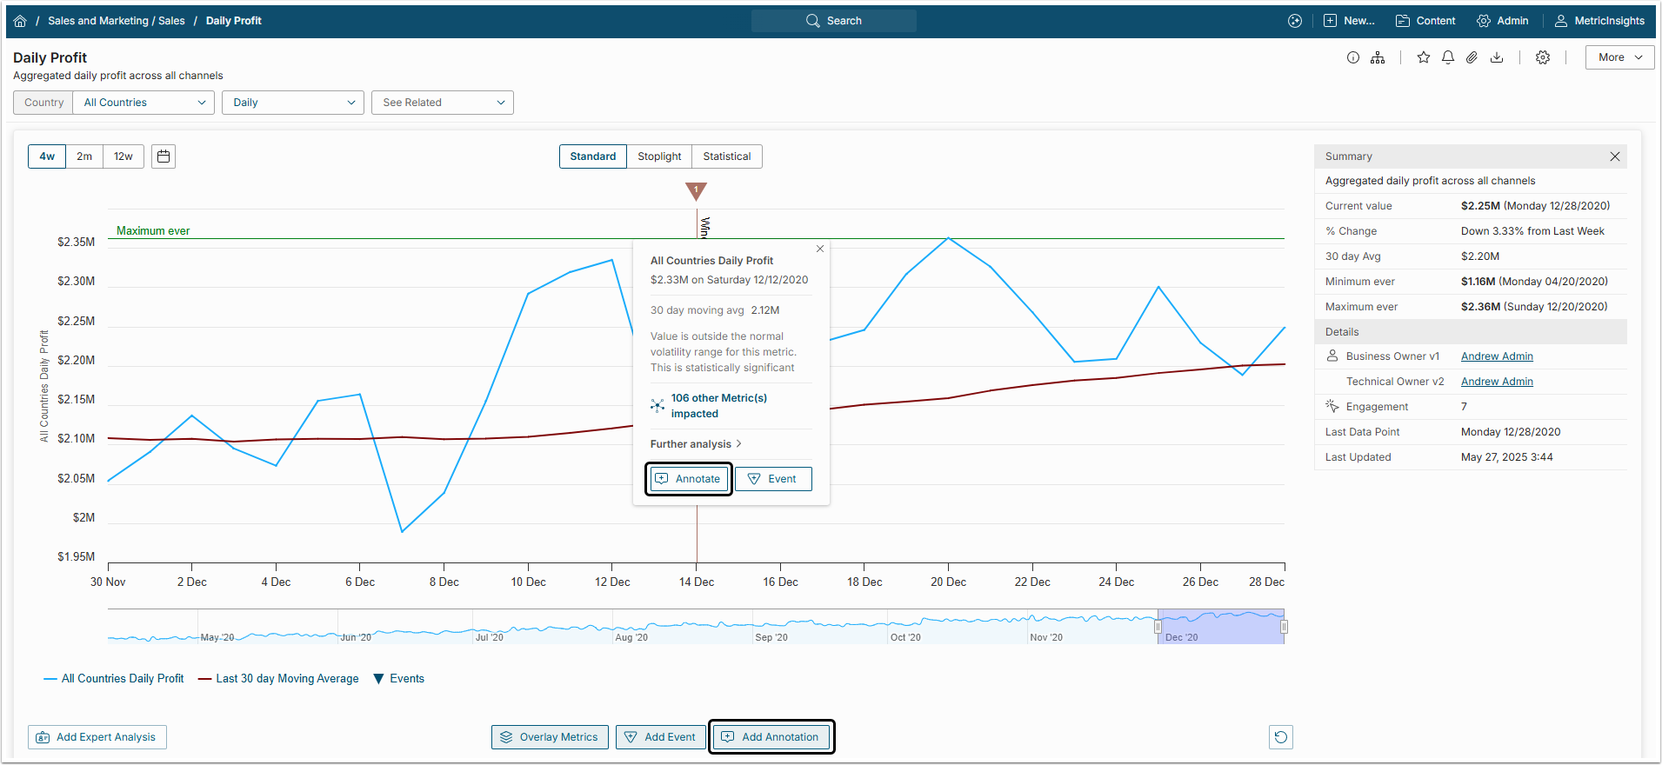Switch time range to 2m
This screenshot has height=765, width=1662.
84,156
